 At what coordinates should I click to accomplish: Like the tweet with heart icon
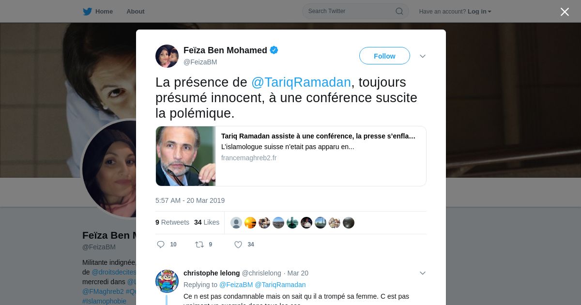coord(238,244)
